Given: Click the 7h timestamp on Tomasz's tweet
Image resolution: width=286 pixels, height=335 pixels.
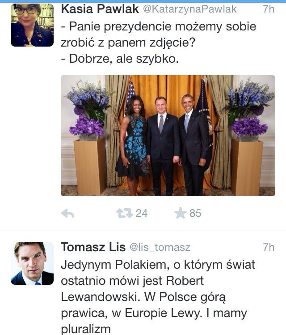Looking at the screenshot, I should coord(269,247).
